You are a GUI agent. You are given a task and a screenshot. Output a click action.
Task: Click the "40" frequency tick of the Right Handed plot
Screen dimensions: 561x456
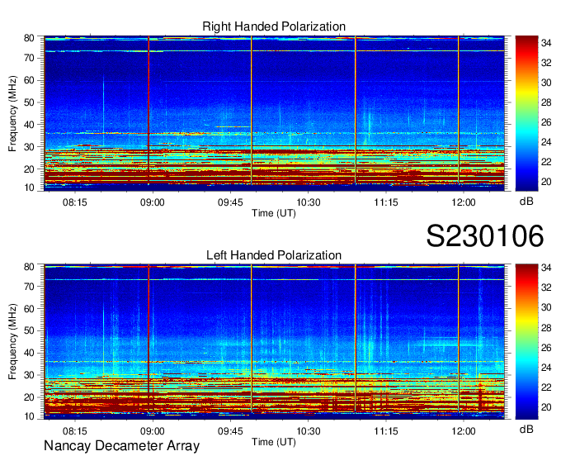(x=29, y=125)
